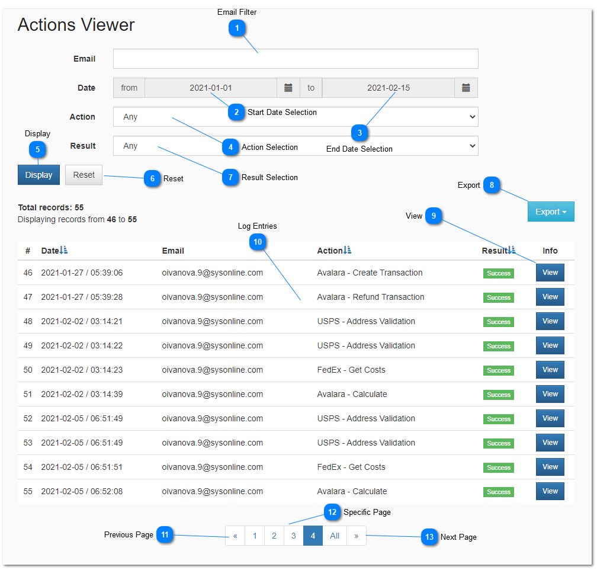Click 'Avalara - Refund Transaction' action text
Image resolution: width=597 pixels, height=570 pixels.
(x=371, y=297)
